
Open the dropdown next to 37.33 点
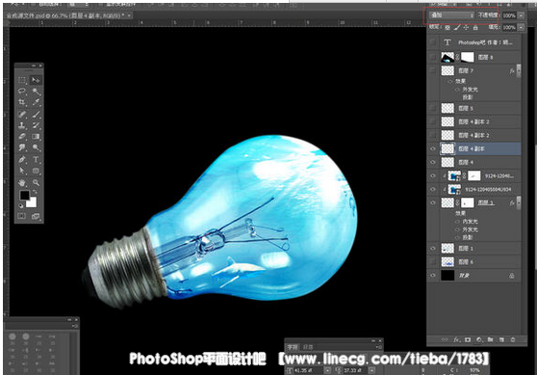tap(371, 370)
